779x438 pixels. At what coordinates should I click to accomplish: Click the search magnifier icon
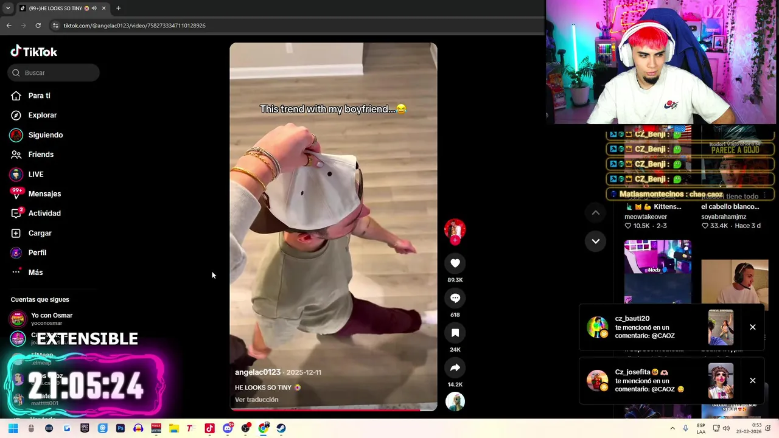(16, 73)
